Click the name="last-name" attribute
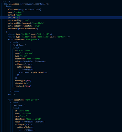Screen dimensions: 122x132 click(24, 114)
